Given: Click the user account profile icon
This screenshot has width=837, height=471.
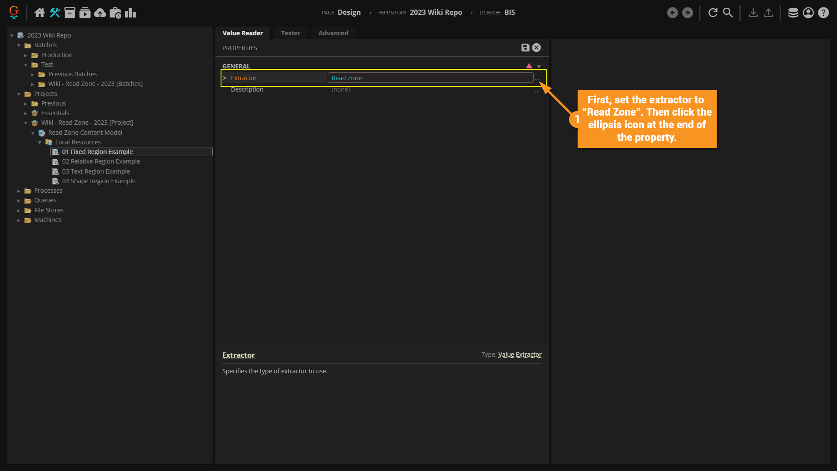Looking at the screenshot, I should (x=808, y=13).
